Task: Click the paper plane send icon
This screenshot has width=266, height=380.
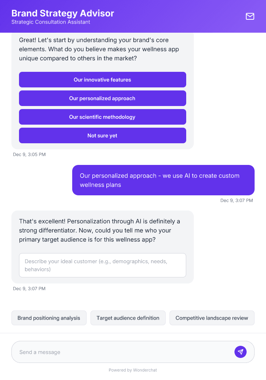Action: (241, 351)
